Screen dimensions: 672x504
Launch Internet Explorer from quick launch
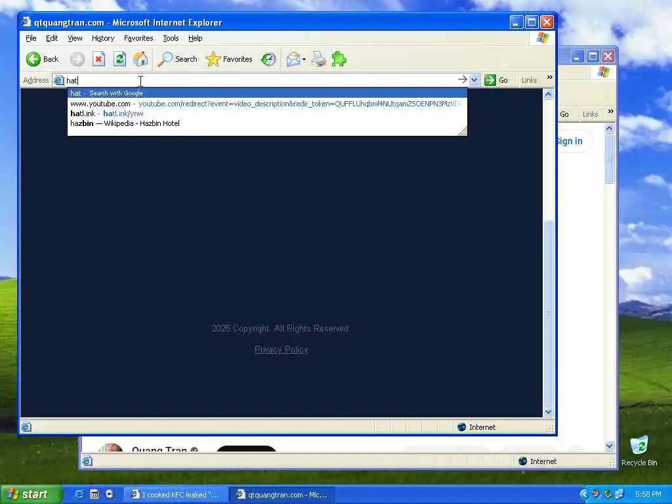pos(79,494)
